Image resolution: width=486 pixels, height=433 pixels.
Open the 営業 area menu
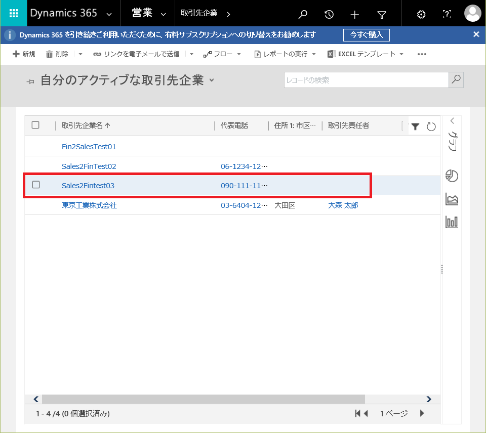coord(148,14)
